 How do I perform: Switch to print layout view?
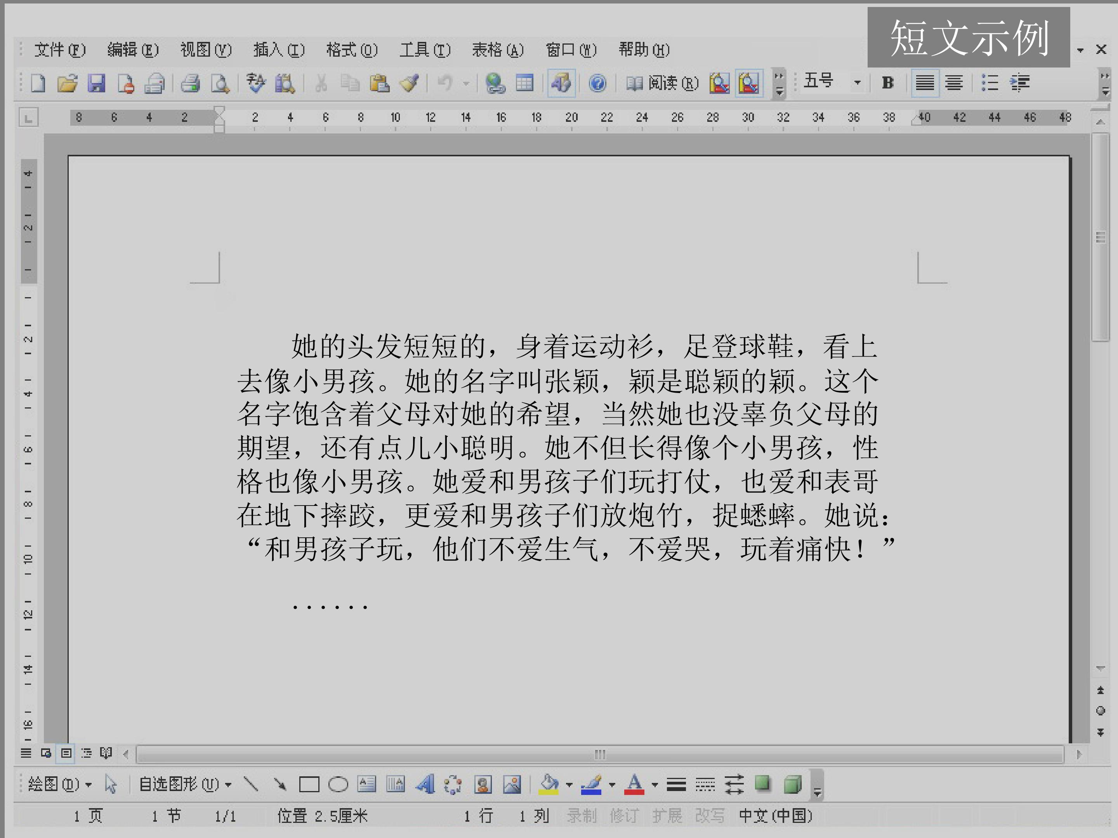coord(66,753)
